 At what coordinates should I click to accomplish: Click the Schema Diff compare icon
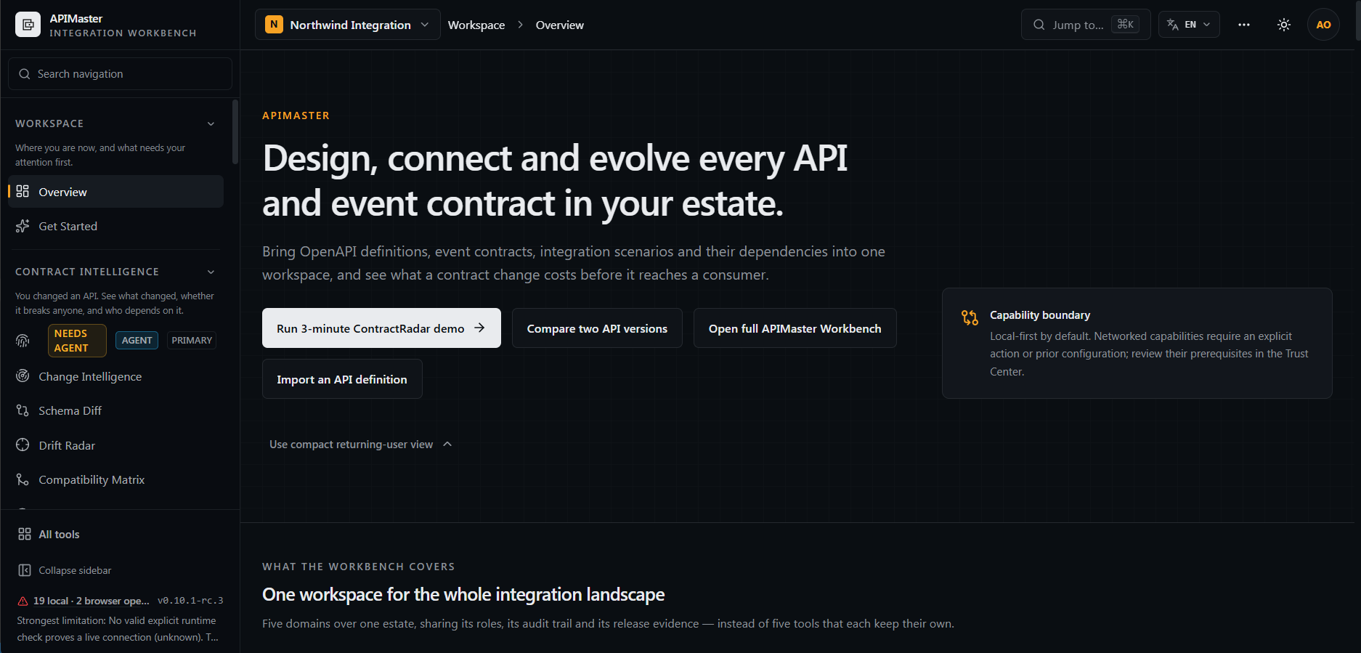coord(23,410)
